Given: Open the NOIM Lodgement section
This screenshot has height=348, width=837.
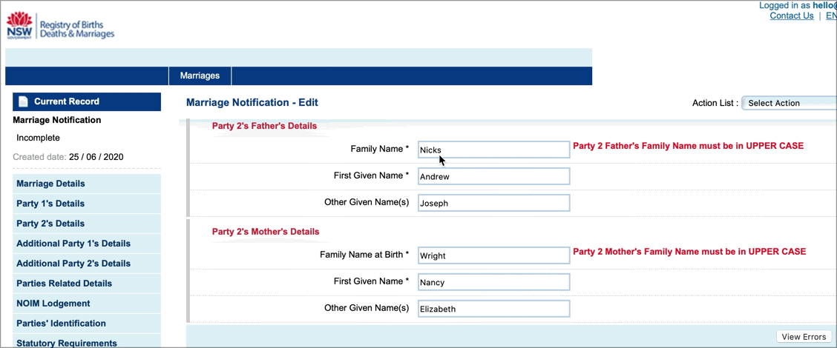Looking at the screenshot, I should pyautogui.click(x=53, y=304).
